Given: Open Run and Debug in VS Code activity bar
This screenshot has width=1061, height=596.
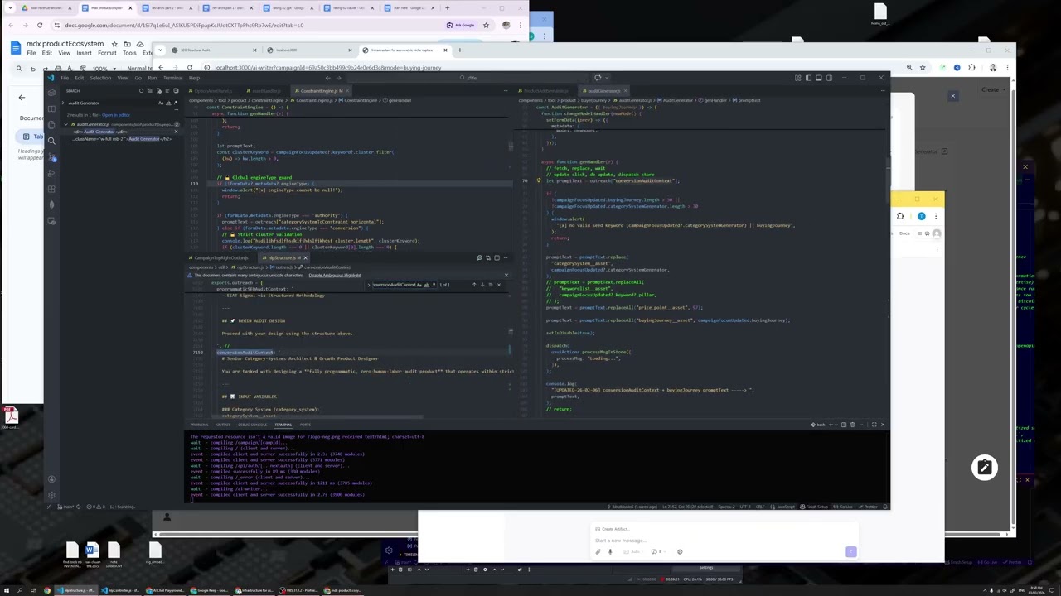Looking at the screenshot, I should click(x=51, y=173).
